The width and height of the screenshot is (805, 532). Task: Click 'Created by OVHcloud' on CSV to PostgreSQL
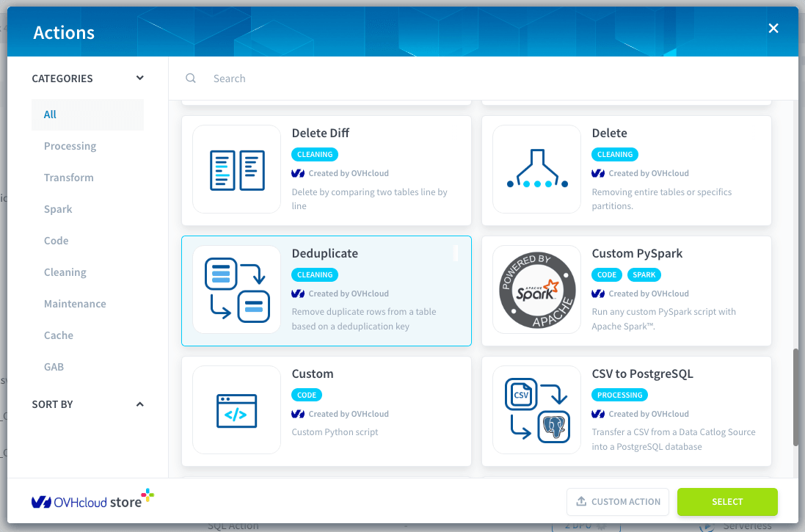[649, 414]
